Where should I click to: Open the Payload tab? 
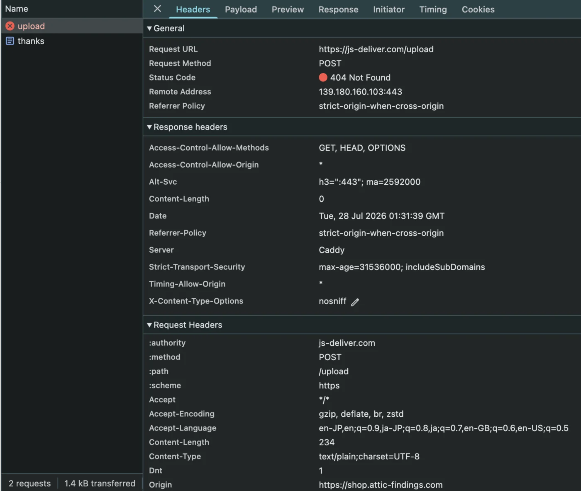[241, 10]
